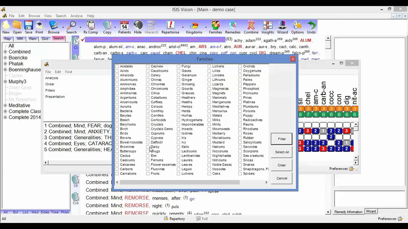This screenshot has height=229, width=408.
Task: Click the Hide toolbar icon
Action: point(138,27)
